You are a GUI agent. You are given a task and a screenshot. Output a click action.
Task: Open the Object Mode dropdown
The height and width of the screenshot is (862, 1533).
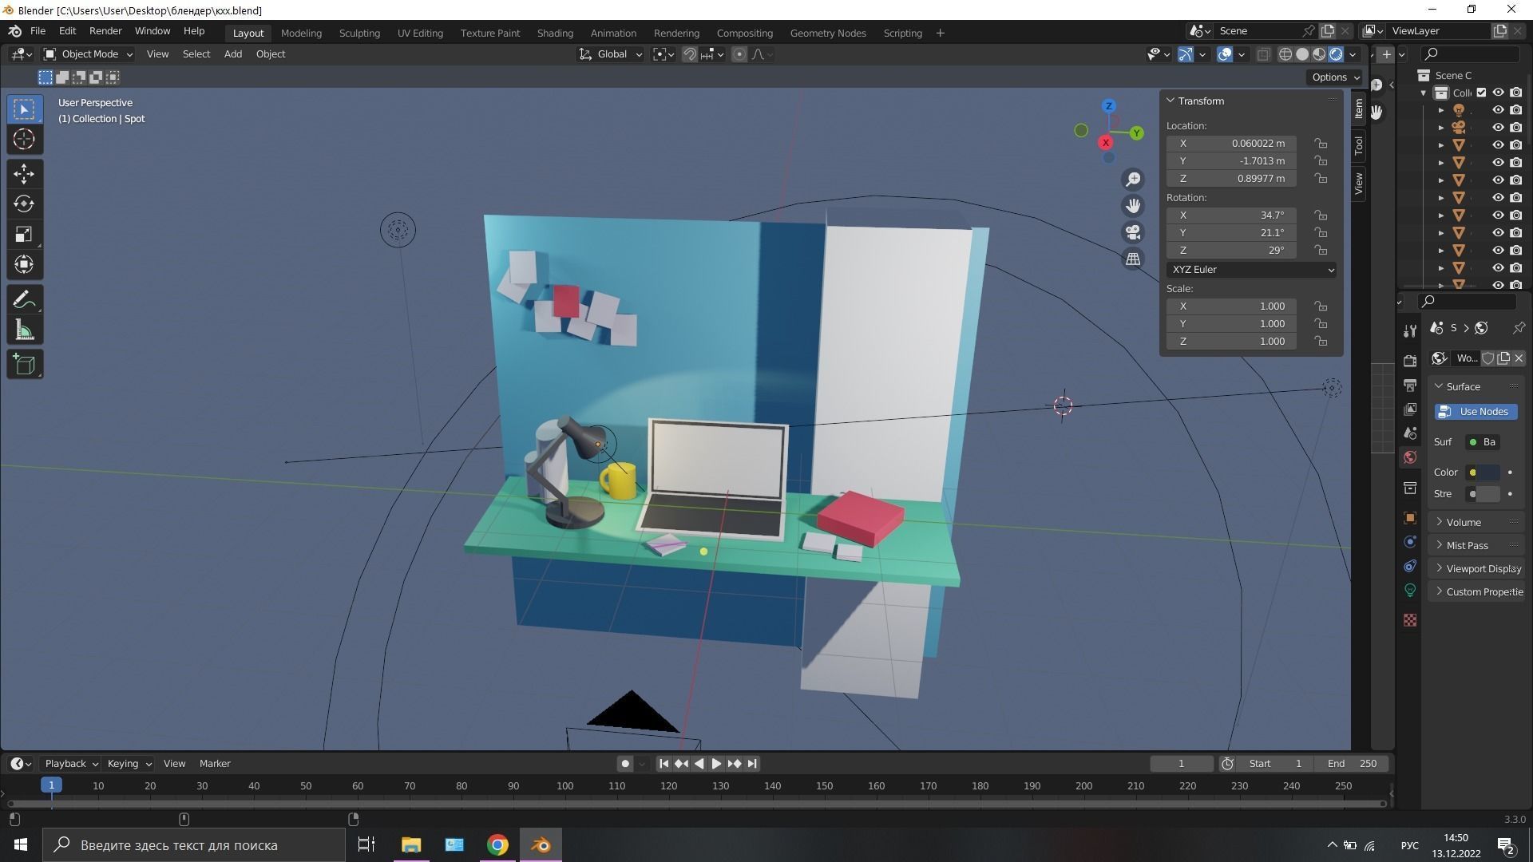point(88,54)
